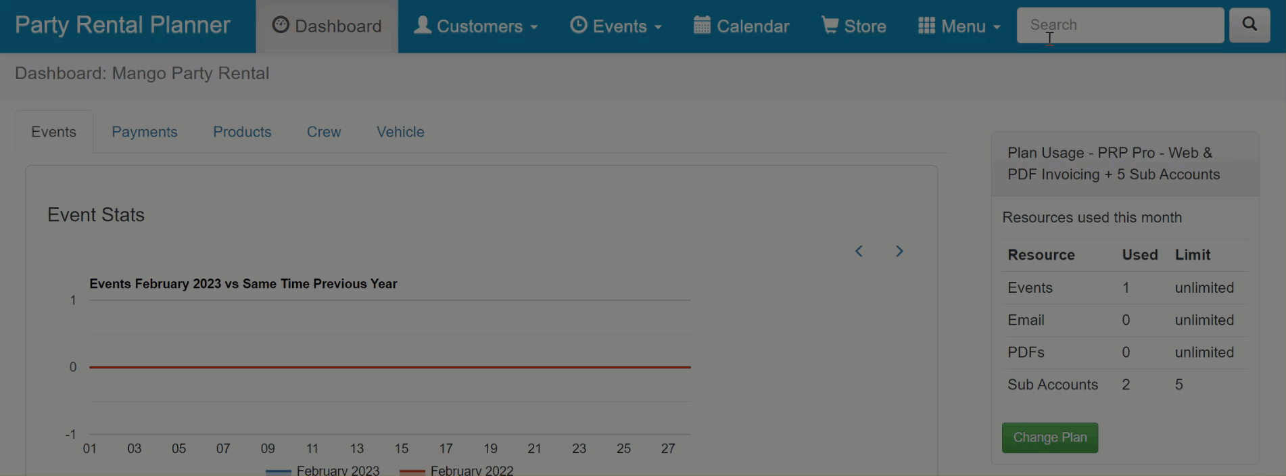This screenshot has height=476, width=1286.
Task: Select the Vehicle tab
Action: [400, 132]
